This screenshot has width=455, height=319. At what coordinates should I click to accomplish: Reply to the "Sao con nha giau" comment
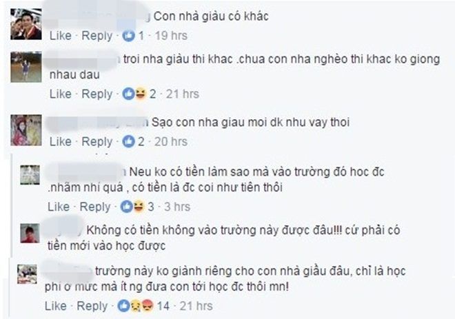point(97,141)
